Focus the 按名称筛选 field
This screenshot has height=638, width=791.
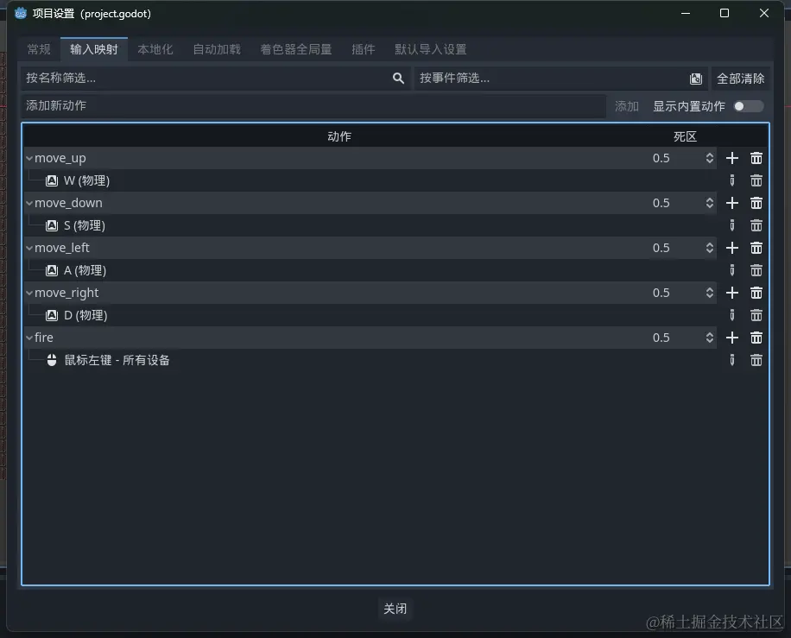(215, 79)
